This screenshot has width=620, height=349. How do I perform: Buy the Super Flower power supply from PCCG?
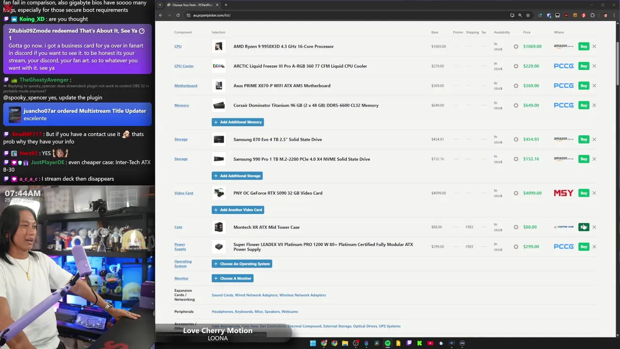[x=584, y=247]
